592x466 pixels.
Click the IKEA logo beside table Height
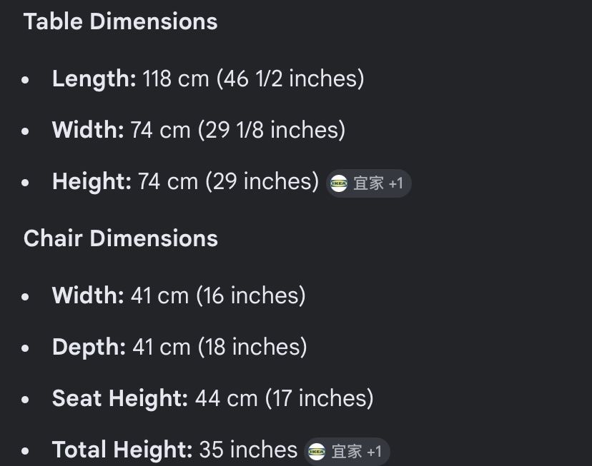(x=340, y=183)
